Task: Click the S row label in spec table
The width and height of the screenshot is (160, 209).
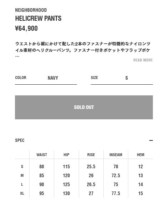Action: 22,166
